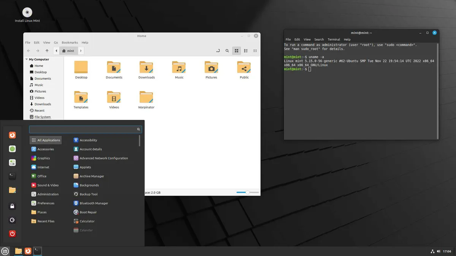Select the Accessories category in the application menu
The image size is (456, 256).
click(x=46, y=149)
